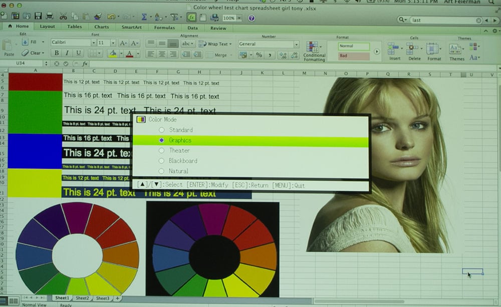
Task: Click the blue color block in column A
Action: (35, 151)
